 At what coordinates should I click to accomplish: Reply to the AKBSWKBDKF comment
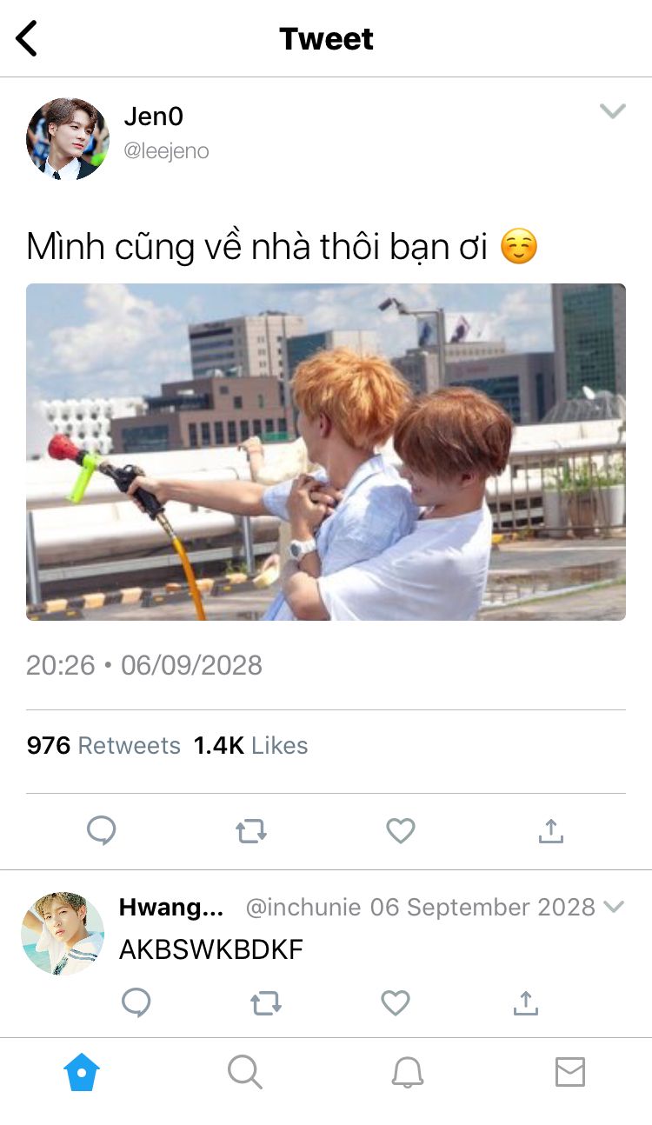tap(136, 1002)
